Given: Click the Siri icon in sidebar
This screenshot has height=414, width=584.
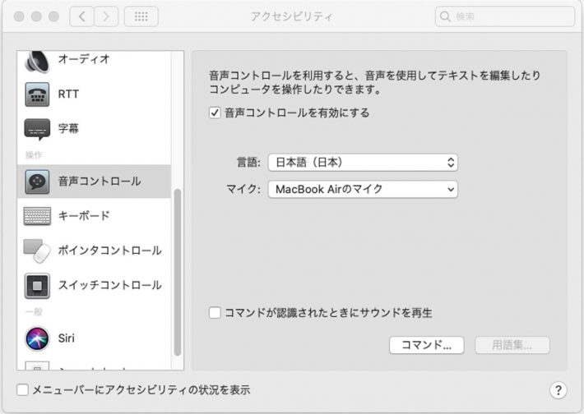Looking at the screenshot, I should click(x=37, y=338).
